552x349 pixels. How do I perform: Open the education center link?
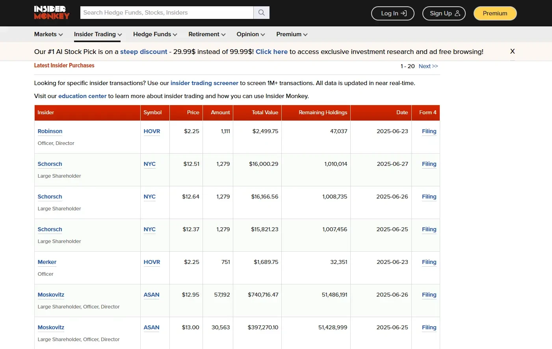[82, 96]
